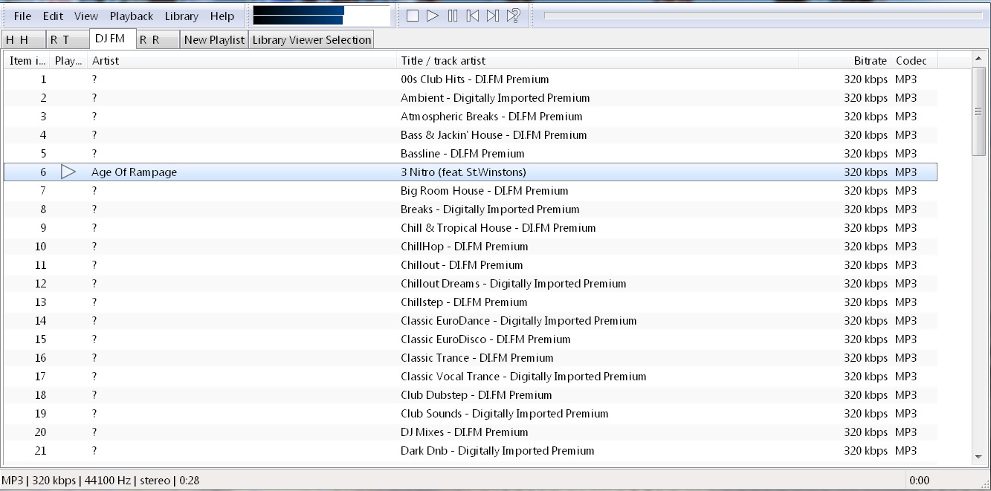Viewport: 991px width, 491px height.
Task: Select ChillHop - DI.FM Premium row
Action: coord(471,247)
